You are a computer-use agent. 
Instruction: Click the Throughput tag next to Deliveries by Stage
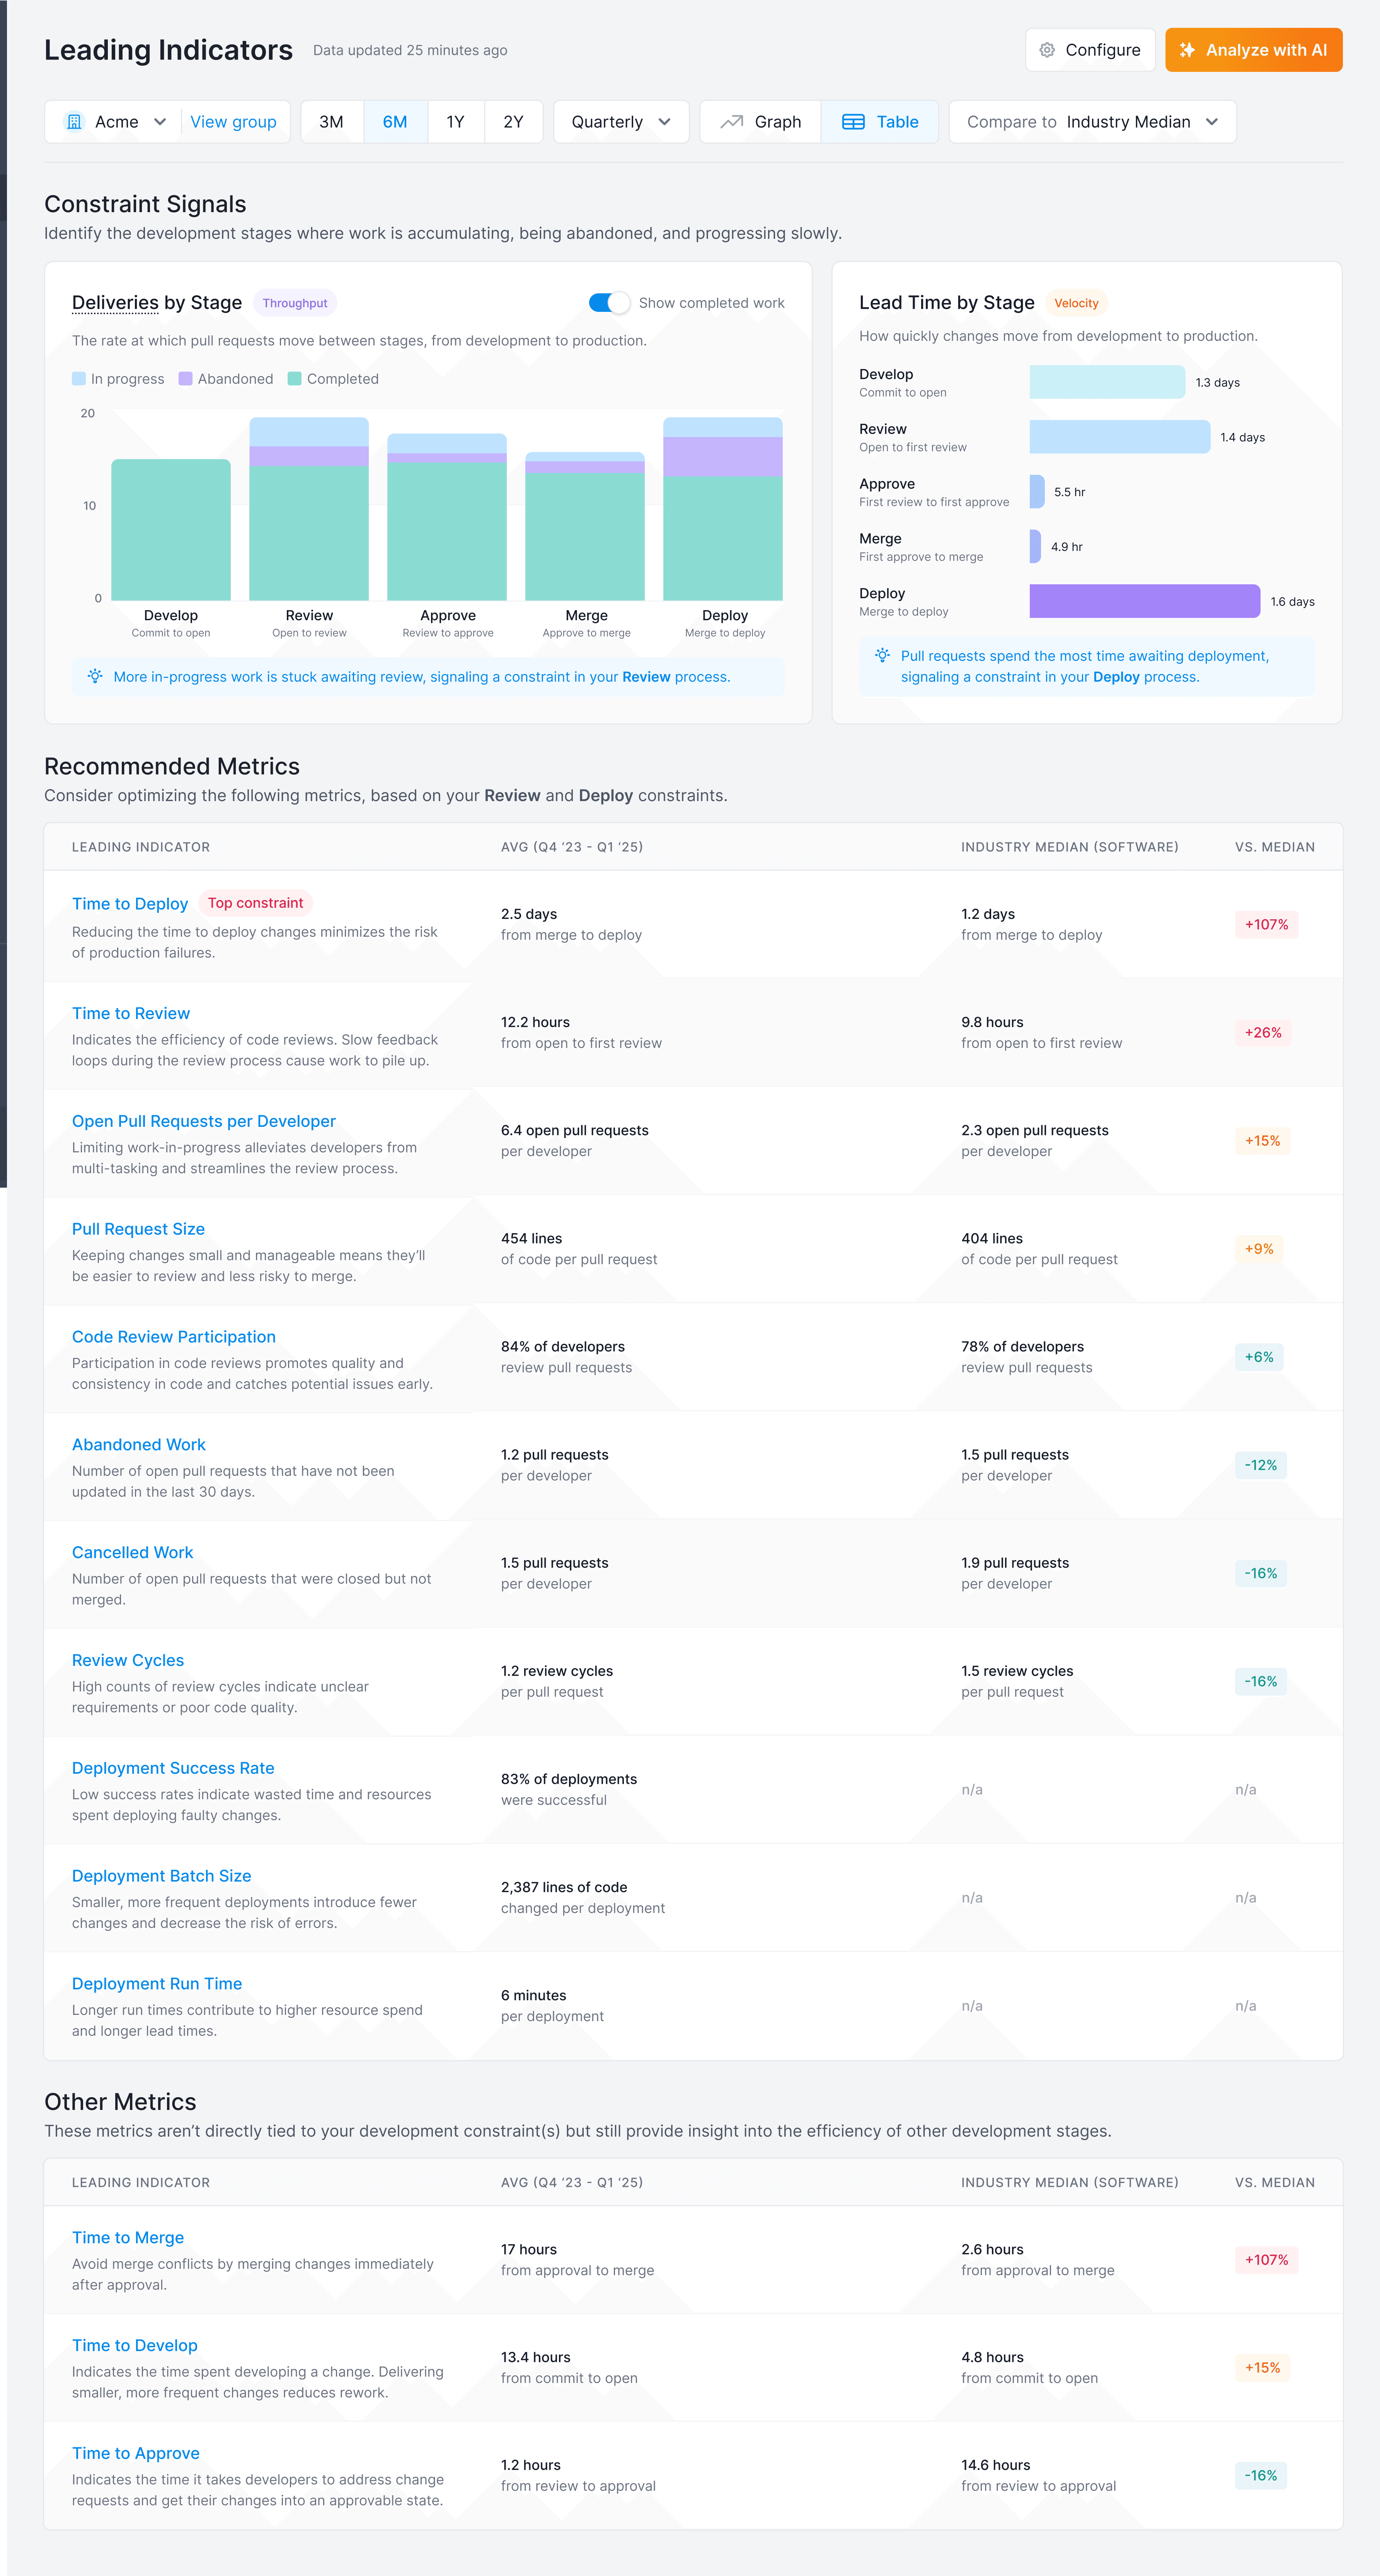click(x=295, y=303)
